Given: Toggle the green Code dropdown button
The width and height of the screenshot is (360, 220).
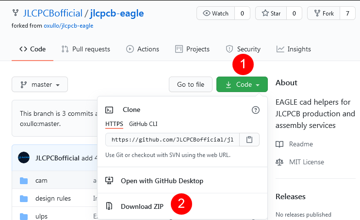Looking at the screenshot, I should [242, 84].
